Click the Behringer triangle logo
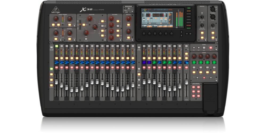Screen dimensions: 266x133 click(56, 9)
